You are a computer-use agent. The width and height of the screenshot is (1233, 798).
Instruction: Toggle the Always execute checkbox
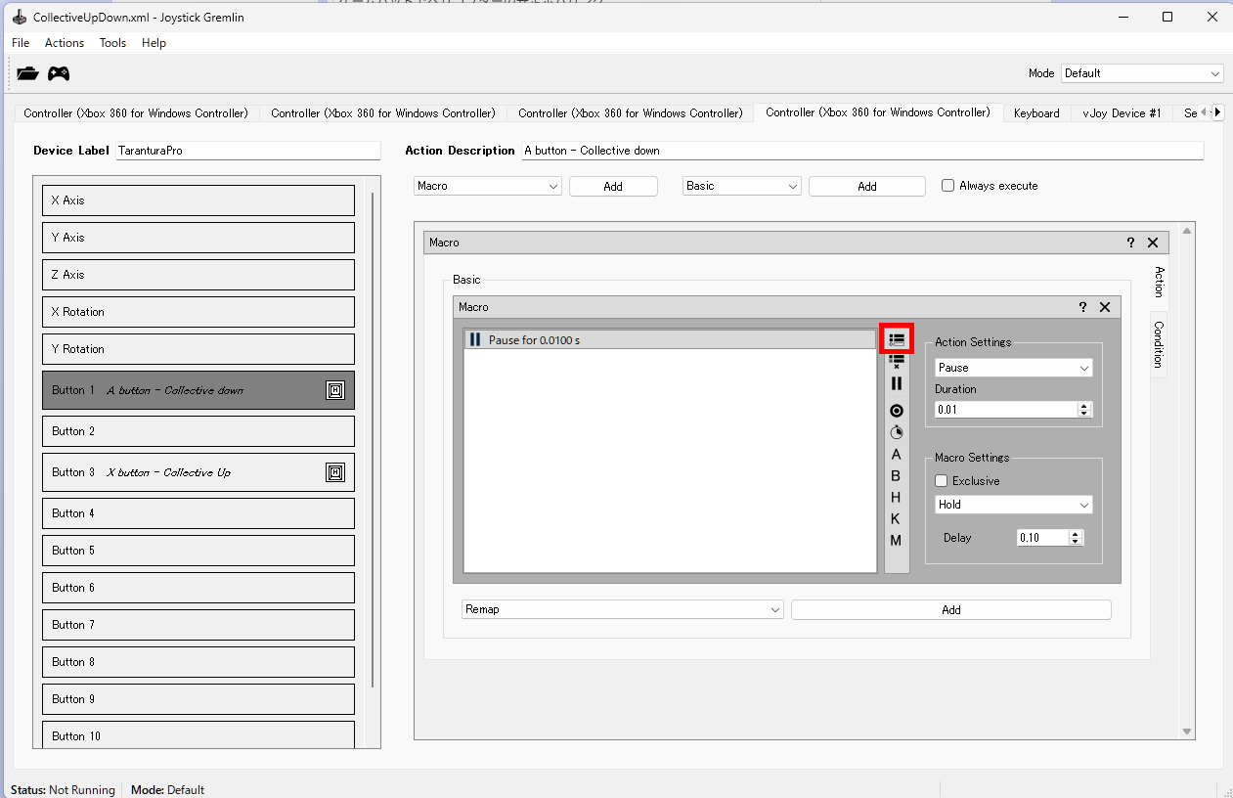tap(947, 186)
